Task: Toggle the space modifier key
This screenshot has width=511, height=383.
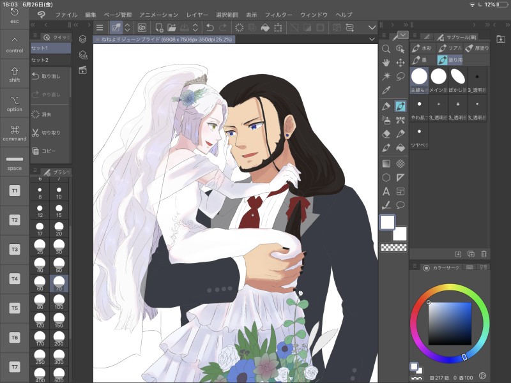Action: pyautogui.click(x=14, y=162)
